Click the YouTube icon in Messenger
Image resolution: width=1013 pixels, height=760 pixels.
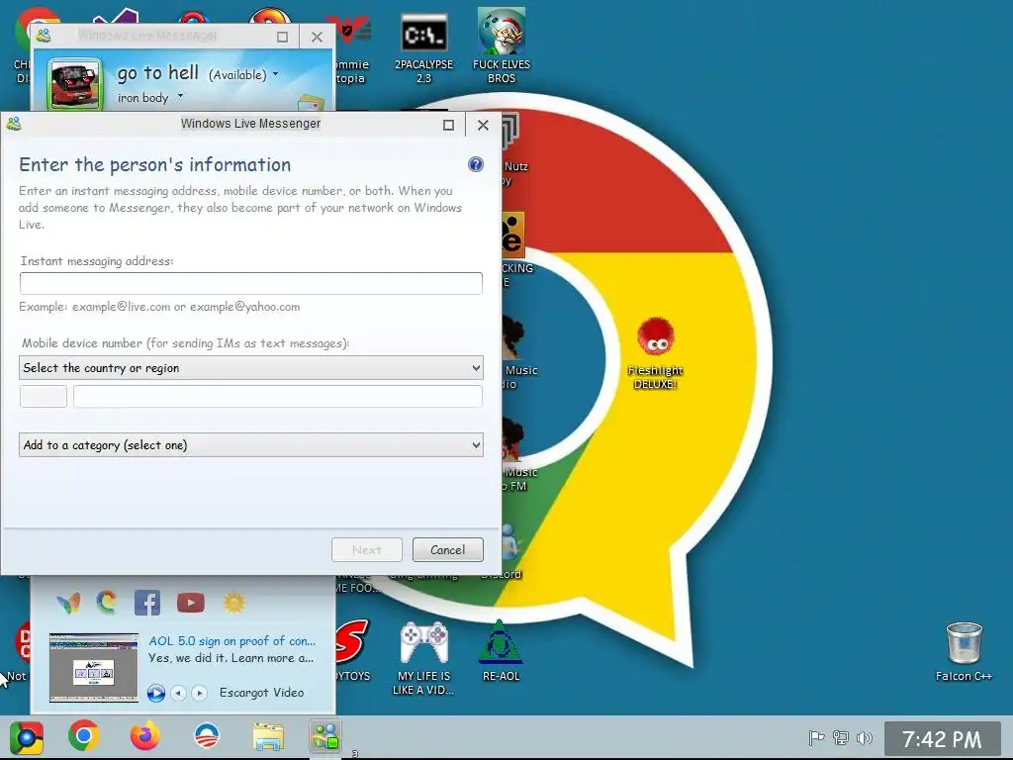pos(191,603)
